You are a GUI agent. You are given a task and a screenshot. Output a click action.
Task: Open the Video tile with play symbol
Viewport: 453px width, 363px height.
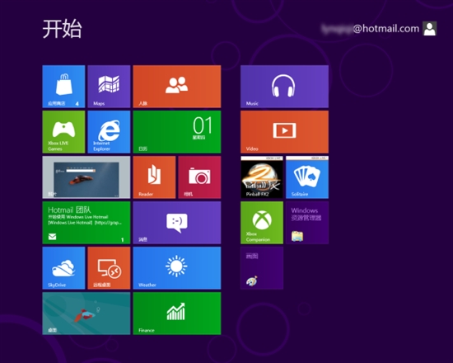[284, 132]
